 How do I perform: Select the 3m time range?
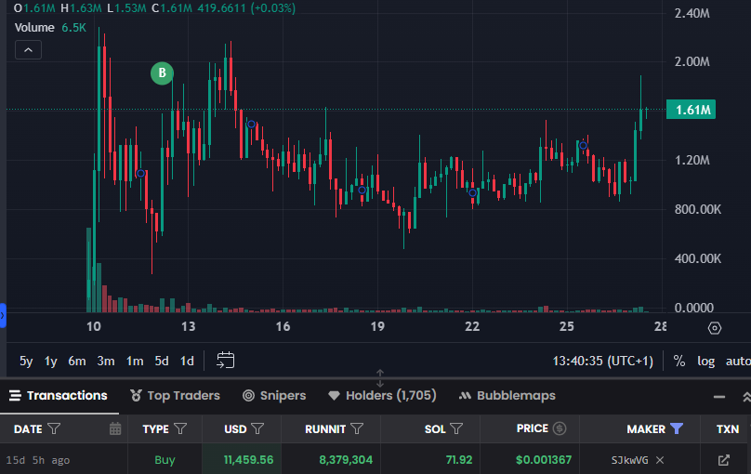pyautogui.click(x=106, y=361)
